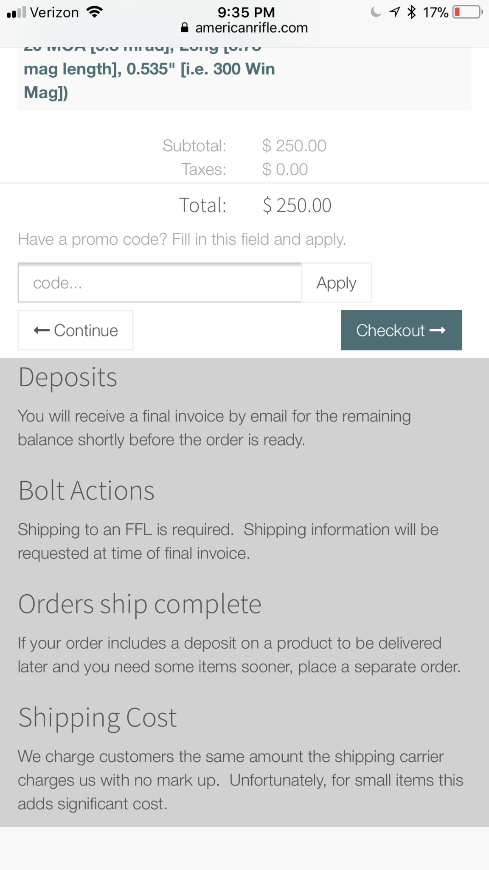Apply the promo code

(336, 283)
